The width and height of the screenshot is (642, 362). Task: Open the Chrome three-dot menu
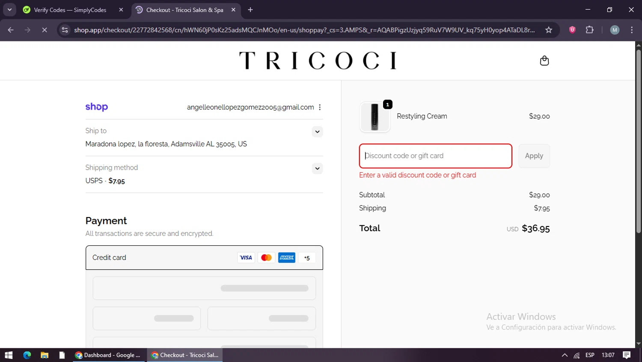point(632,30)
